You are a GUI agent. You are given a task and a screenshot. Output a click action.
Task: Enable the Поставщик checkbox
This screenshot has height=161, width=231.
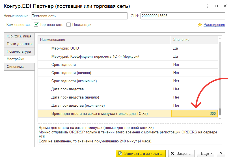pyautogui.click(x=68, y=25)
